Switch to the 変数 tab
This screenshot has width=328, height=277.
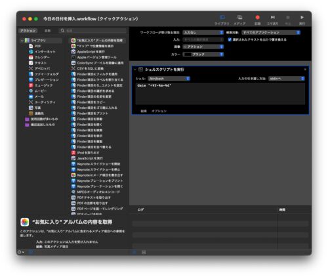coord(47,31)
